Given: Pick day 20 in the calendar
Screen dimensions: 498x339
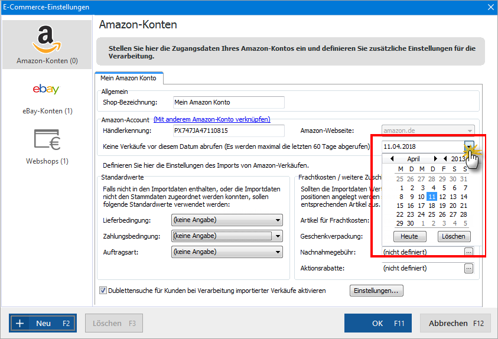Looking at the screenshot, I should tap(453, 206).
